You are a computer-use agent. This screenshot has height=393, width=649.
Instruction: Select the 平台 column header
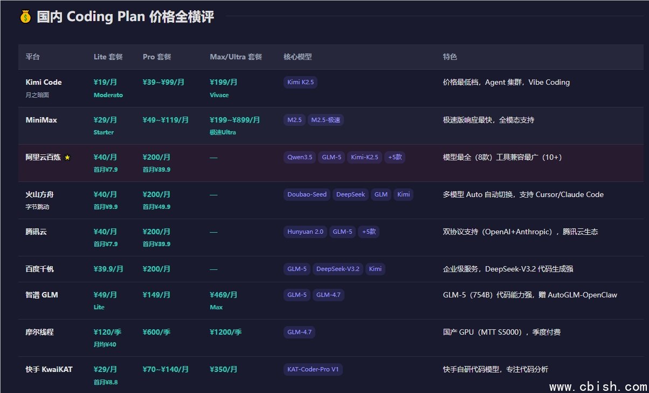pos(33,57)
